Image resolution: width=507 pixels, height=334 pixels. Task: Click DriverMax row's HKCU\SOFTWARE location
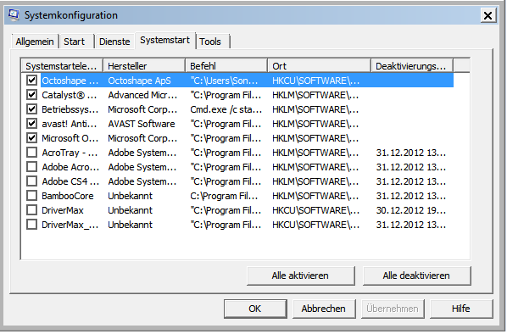click(x=315, y=210)
